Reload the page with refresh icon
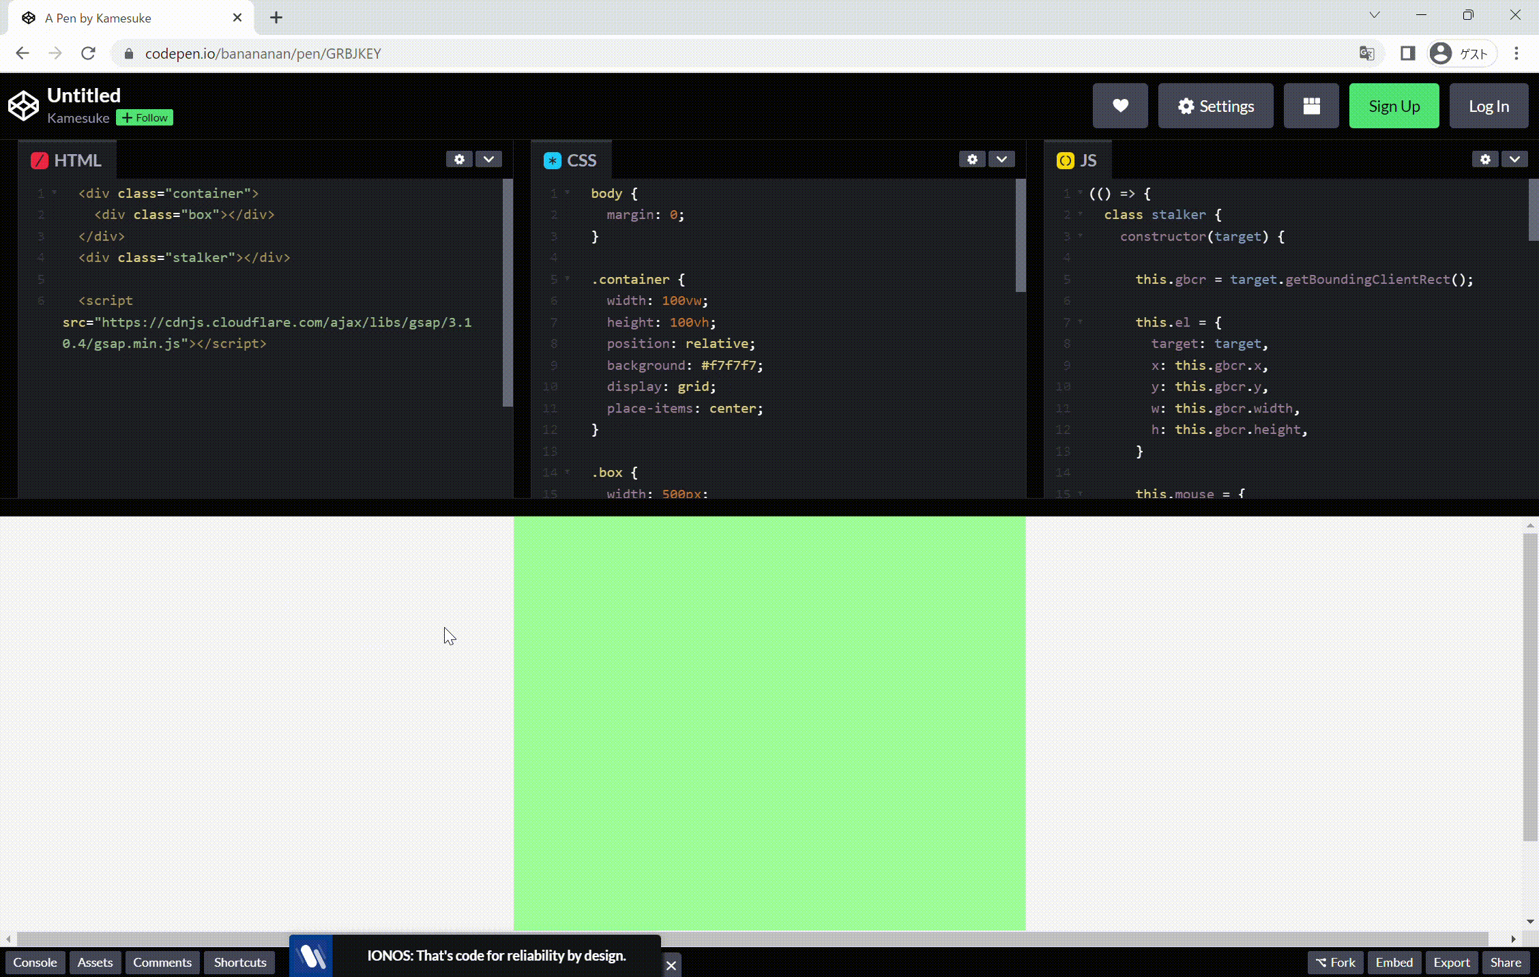The width and height of the screenshot is (1539, 977). click(88, 53)
